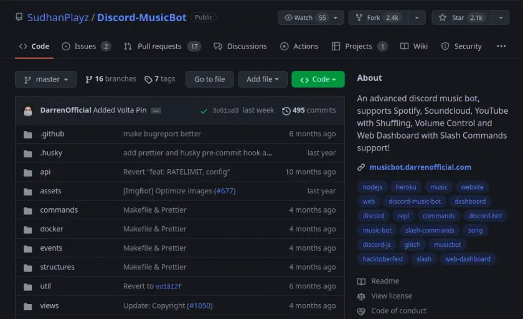
Task: Open the commands folder
Action: coord(59,210)
